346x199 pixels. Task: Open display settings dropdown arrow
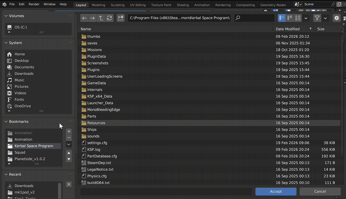(x=306, y=18)
